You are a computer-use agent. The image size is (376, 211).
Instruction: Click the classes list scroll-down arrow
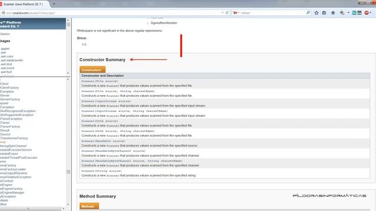[68, 205]
